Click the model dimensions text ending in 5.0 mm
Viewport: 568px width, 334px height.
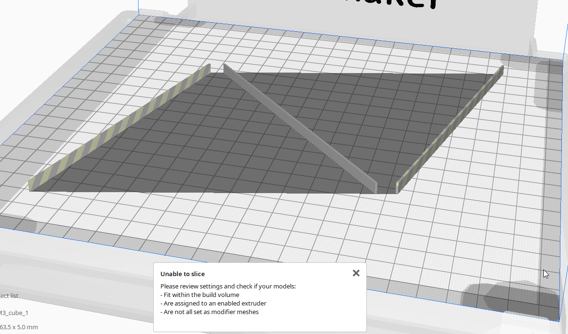click(19, 327)
